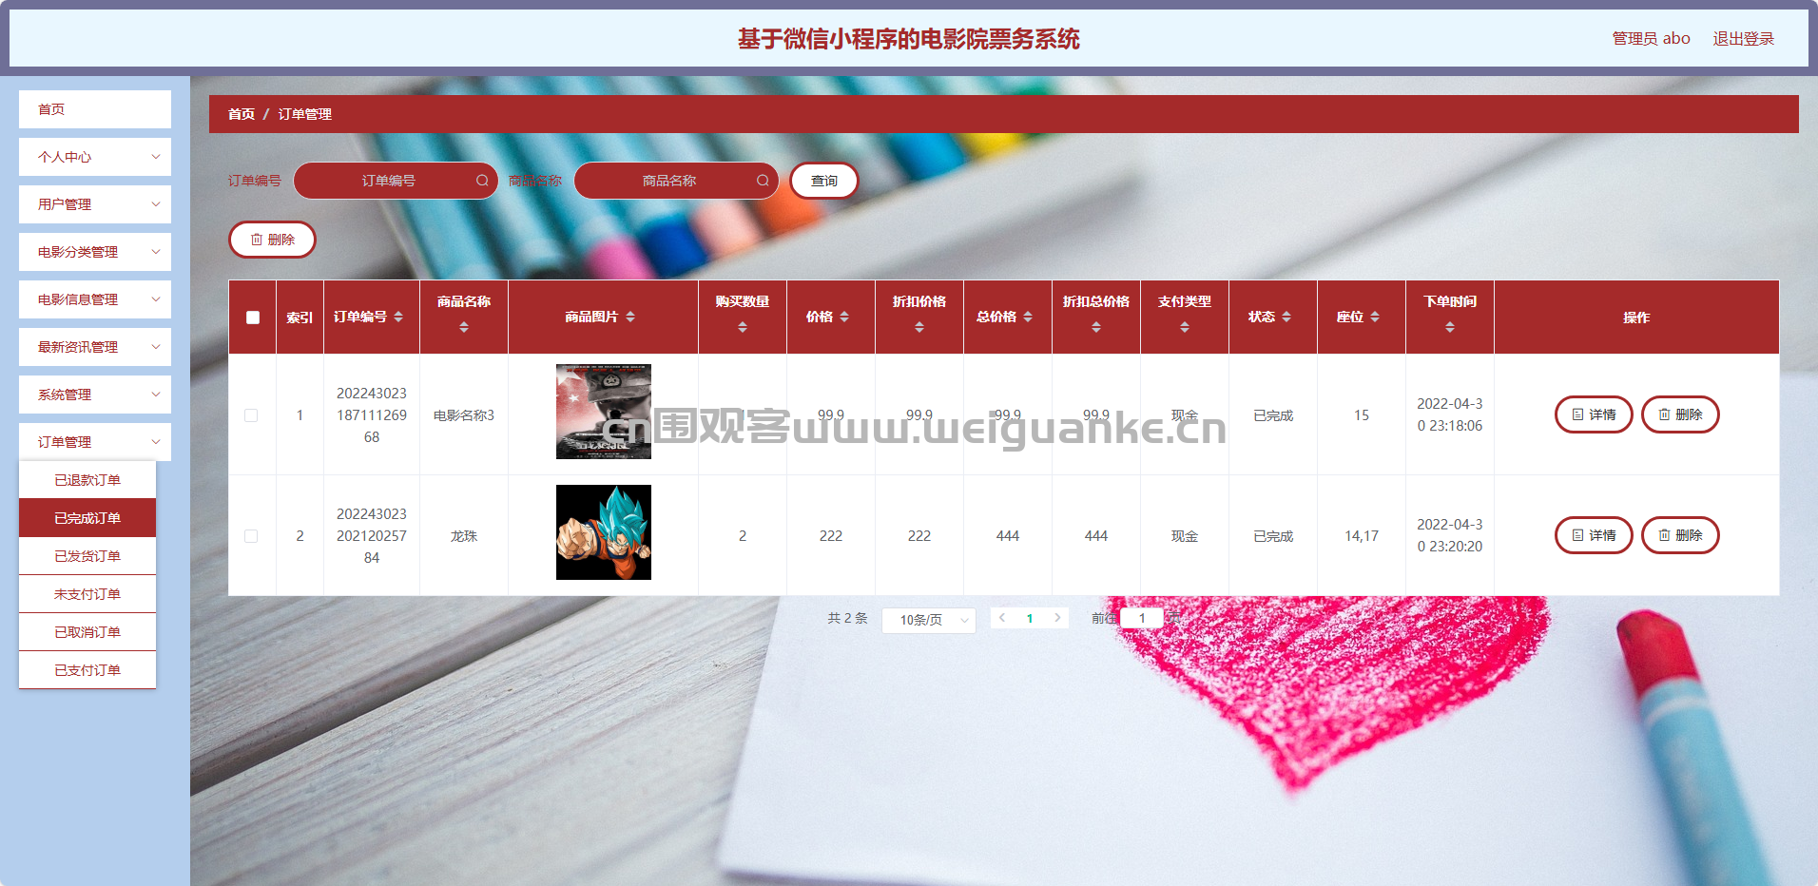1818x886 pixels.
Task: Click order time 2022-04-30 23:18:06
Action: (x=1450, y=414)
